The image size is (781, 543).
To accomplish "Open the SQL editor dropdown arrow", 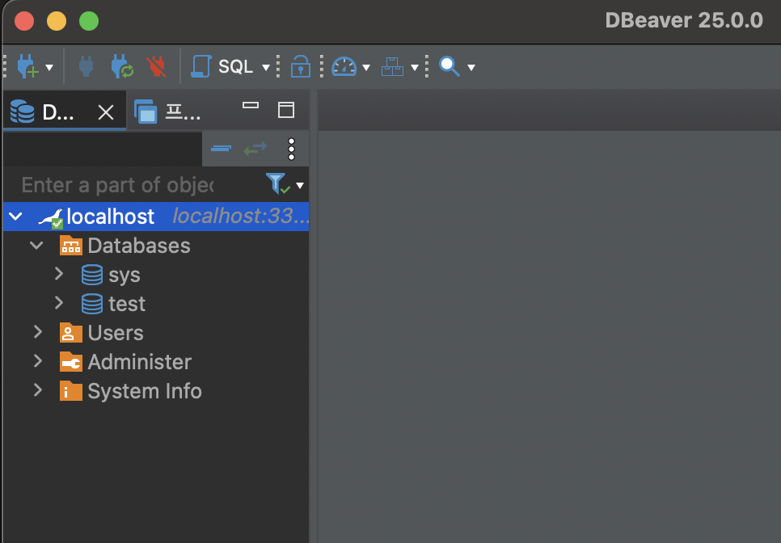I will (266, 67).
